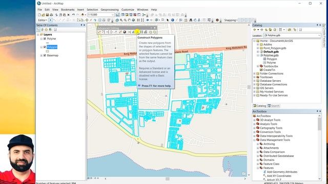Select Polyine feature class in Catalog
The width and height of the screenshot is (328, 184).
click(271, 63)
